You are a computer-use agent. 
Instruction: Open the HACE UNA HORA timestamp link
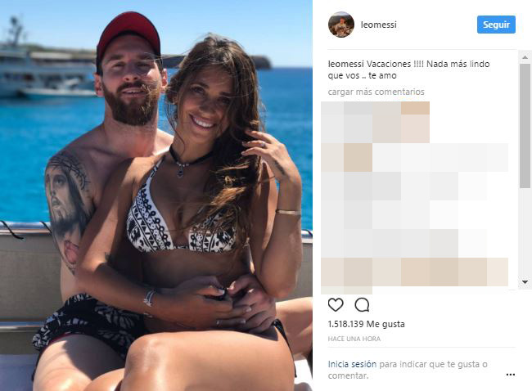(x=354, y=339)
